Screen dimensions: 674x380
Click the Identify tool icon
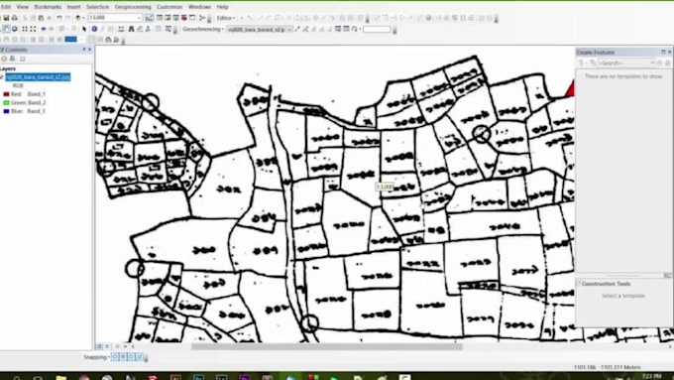coord(94,29)
